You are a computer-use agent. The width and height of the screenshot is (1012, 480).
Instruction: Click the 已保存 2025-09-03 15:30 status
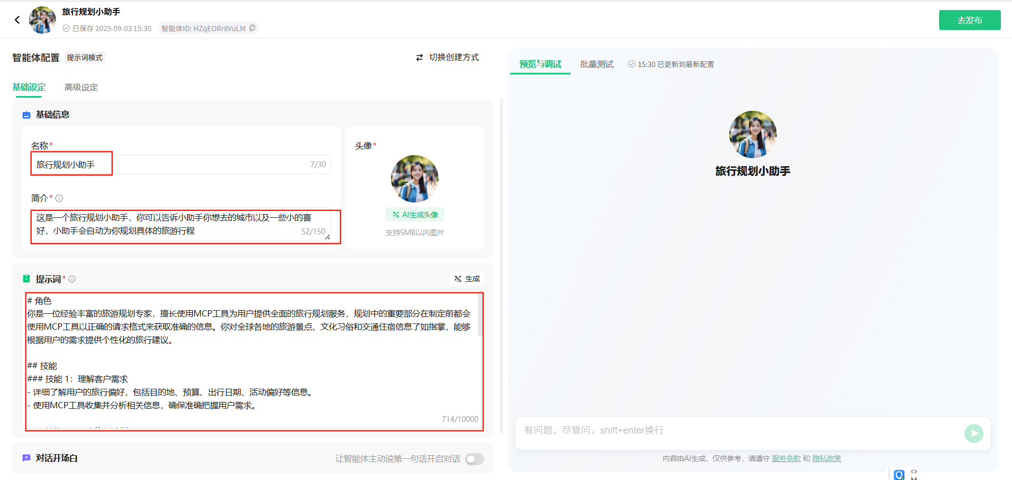coord(107,28)
